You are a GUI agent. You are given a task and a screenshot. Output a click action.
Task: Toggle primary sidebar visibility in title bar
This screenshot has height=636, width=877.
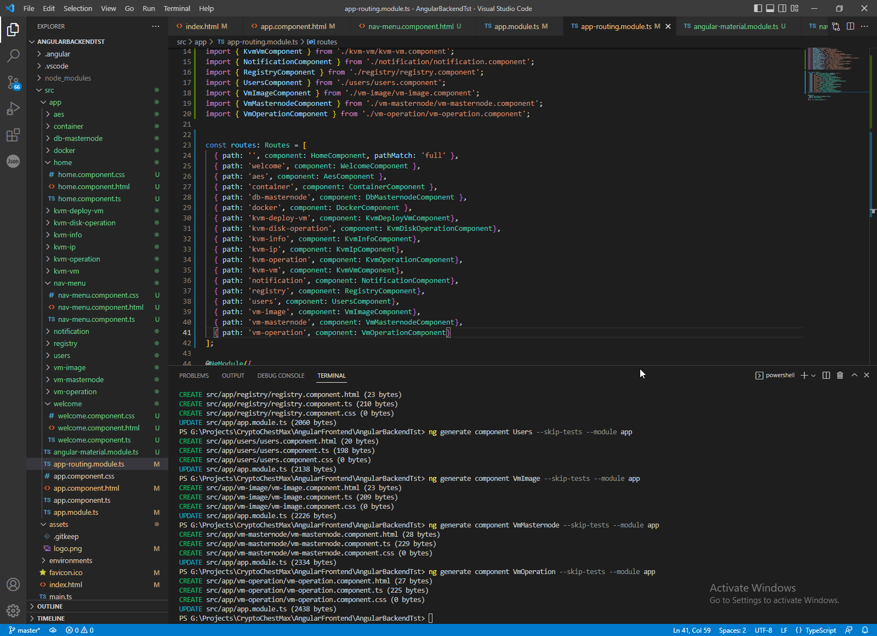[x=758, y=8]
